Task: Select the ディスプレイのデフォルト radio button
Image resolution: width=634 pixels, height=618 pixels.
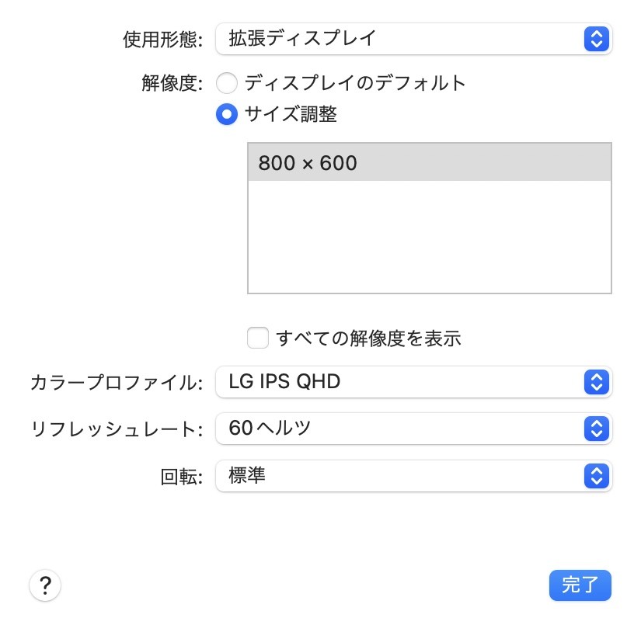Action: click(226, 83)
